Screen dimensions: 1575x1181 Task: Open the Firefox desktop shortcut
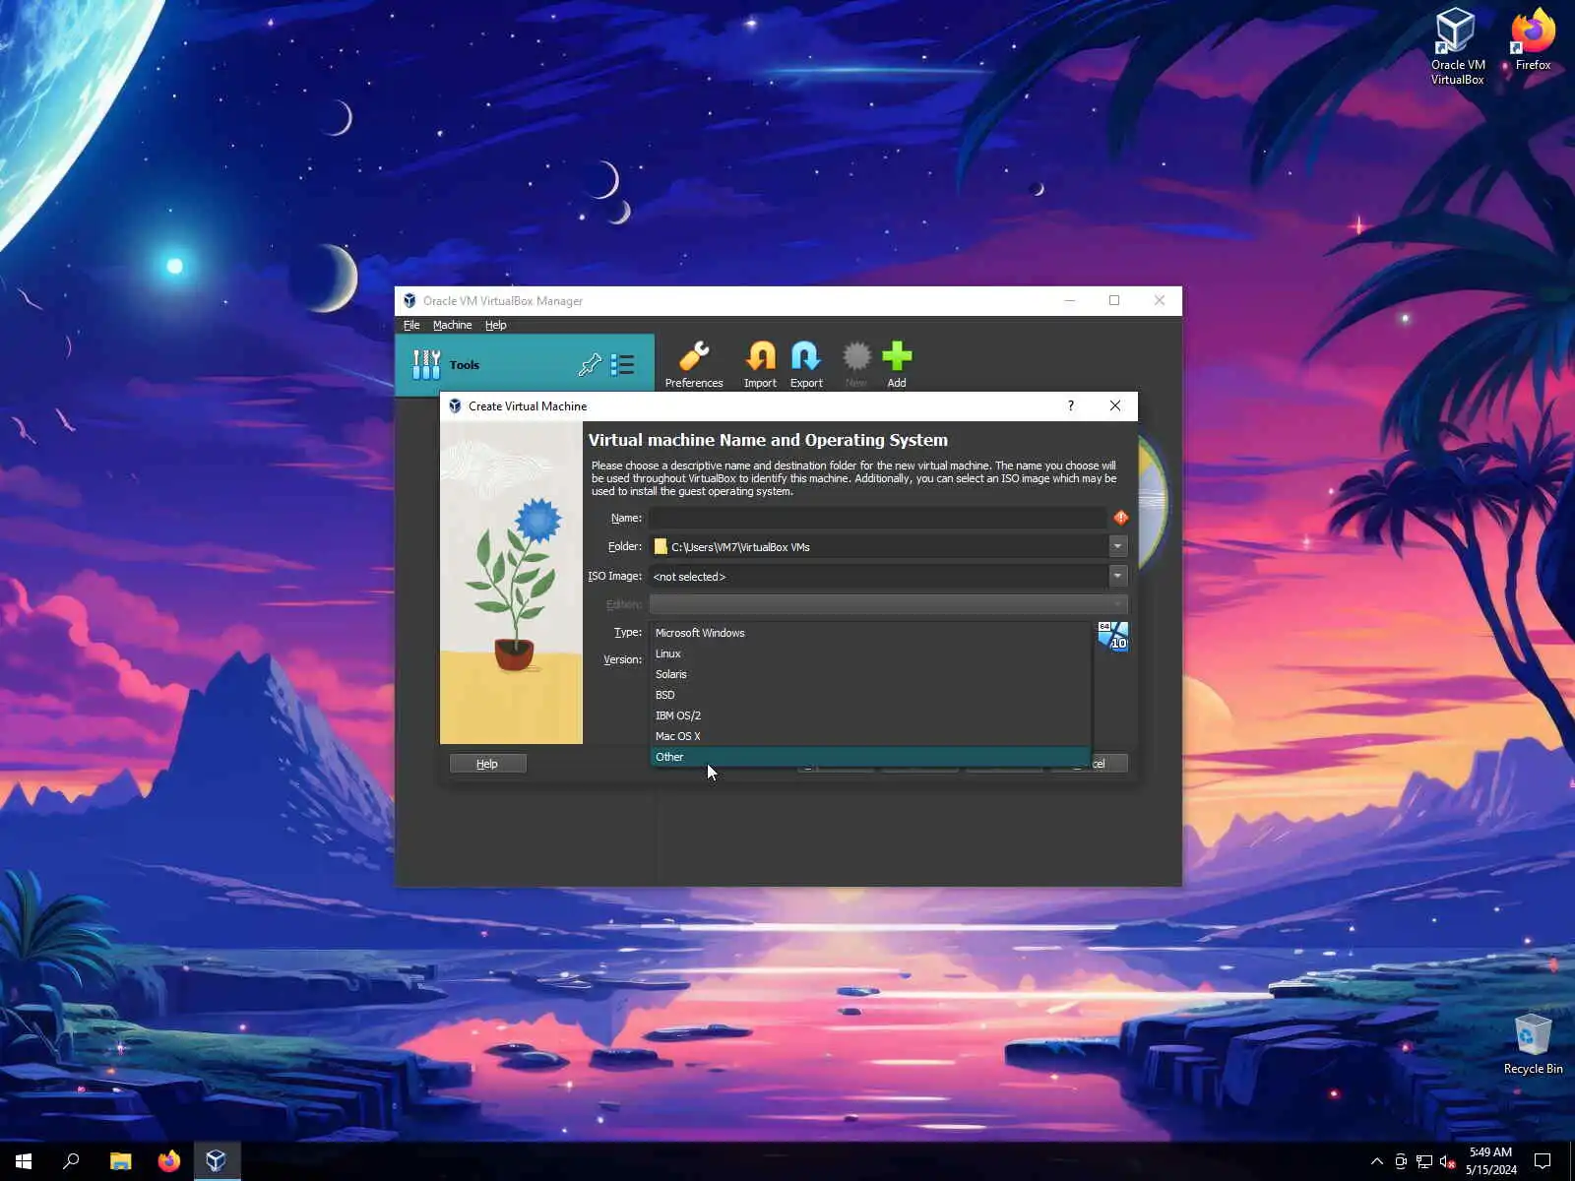point(1533,39)
